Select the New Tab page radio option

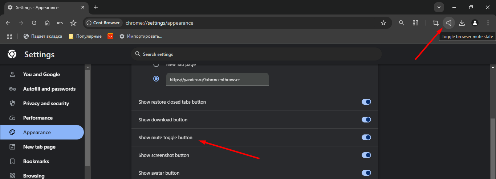156,64
